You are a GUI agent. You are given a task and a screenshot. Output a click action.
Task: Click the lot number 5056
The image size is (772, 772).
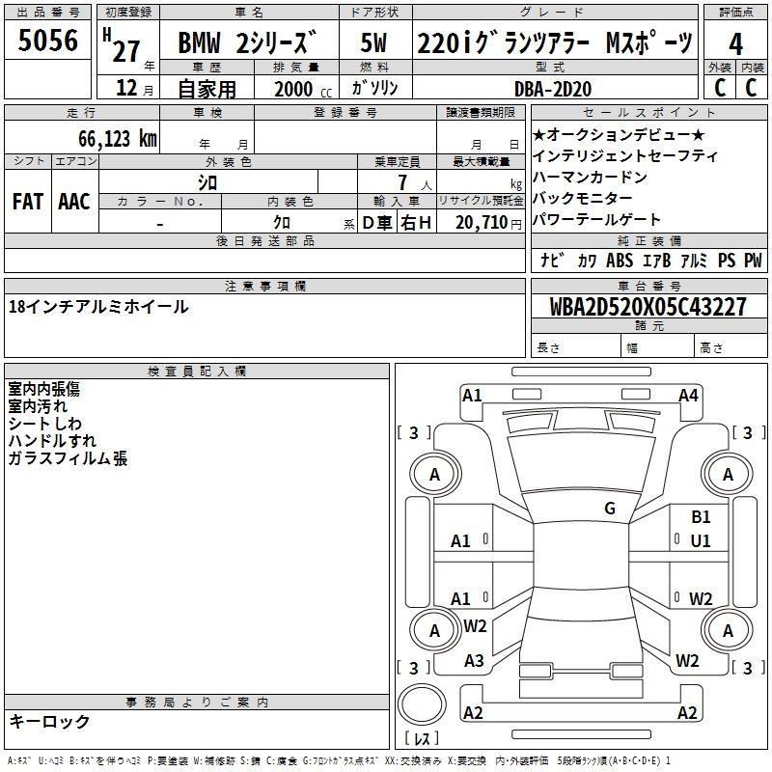click(48, 41)
